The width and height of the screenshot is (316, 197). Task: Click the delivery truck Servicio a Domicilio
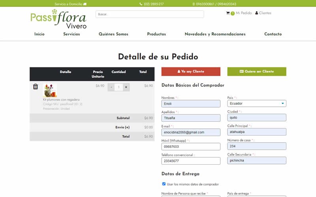85,4
